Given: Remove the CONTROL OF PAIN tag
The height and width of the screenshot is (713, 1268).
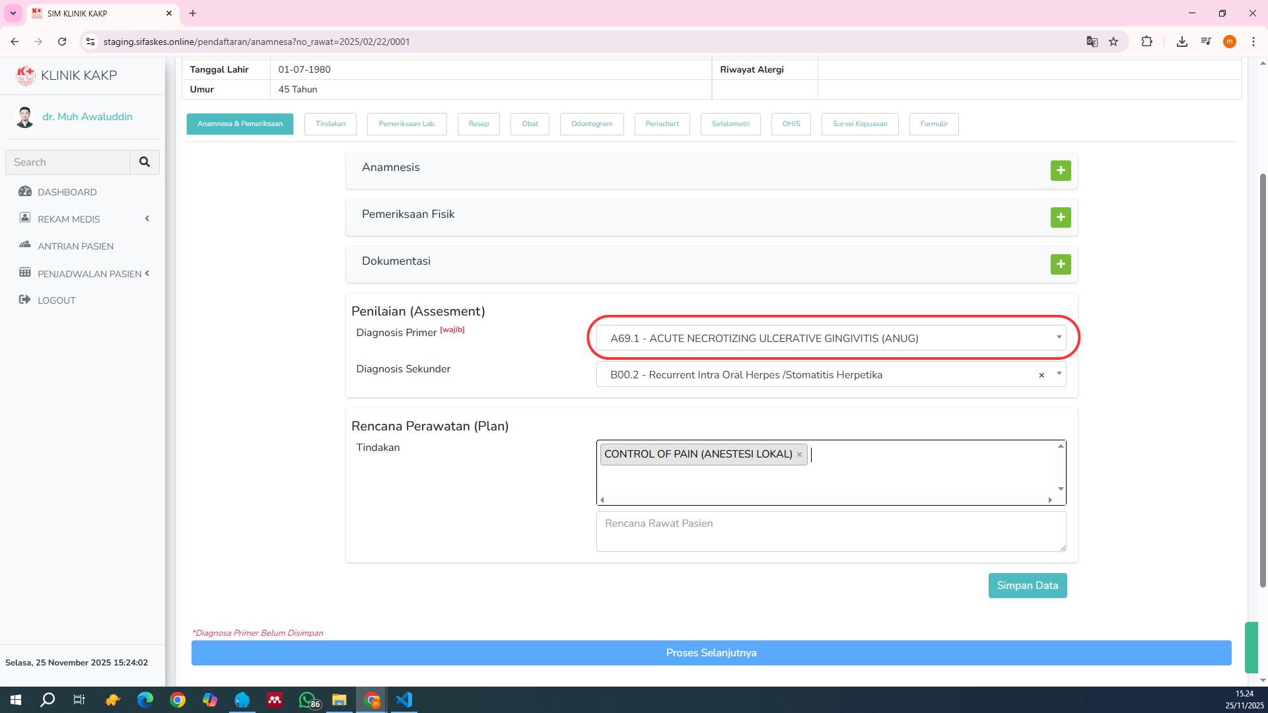Looking at the screenshot, I should [799, 454].
